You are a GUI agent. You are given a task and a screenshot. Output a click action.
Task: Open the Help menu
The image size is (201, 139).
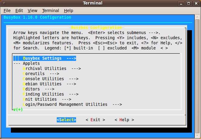coord(69,11)
